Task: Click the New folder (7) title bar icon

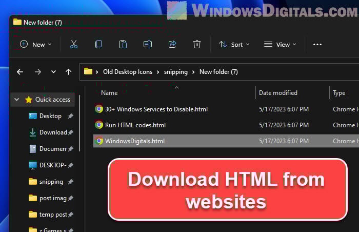Action: point(17,22)
